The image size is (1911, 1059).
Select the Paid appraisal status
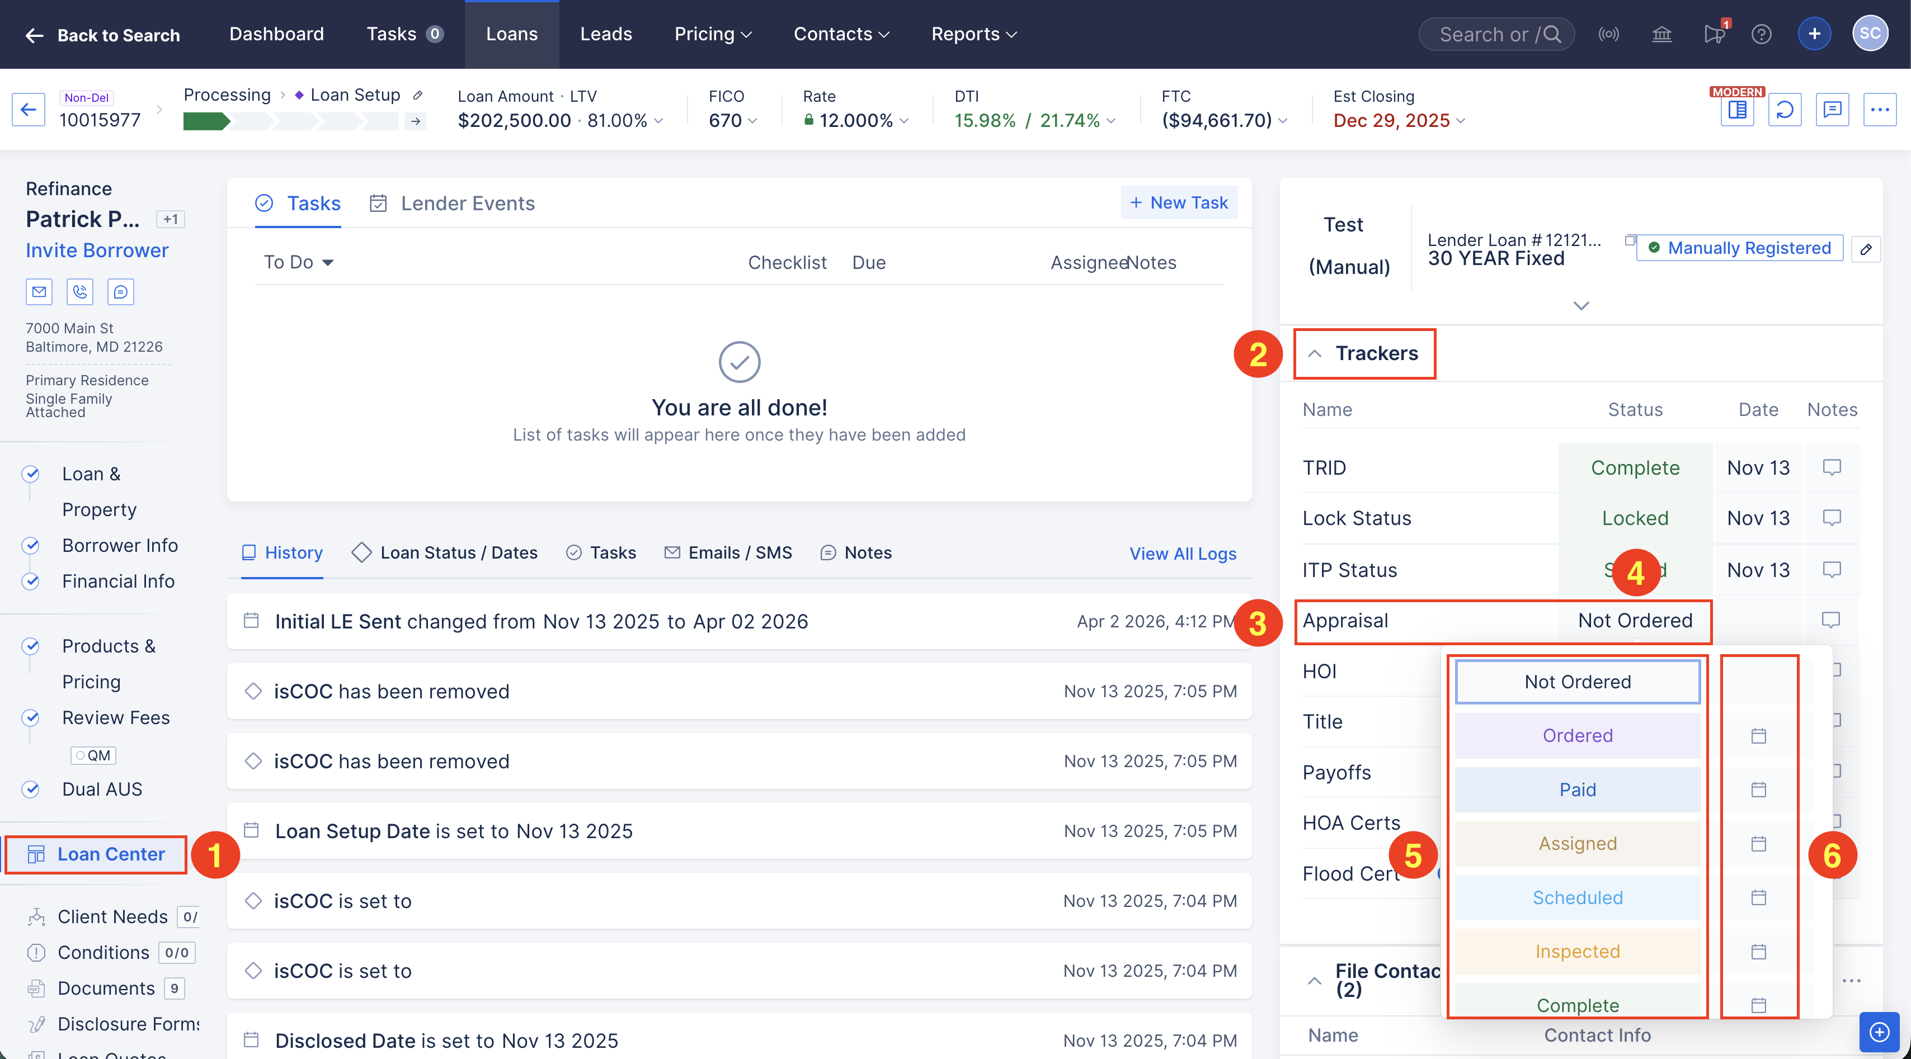click(x=1577, y=789)
